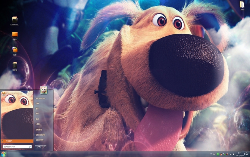The image size is (250, 157).
Task: Expand 所有程序 (All Programs) list
Action: pyautogui.click(x=17, y=141)
